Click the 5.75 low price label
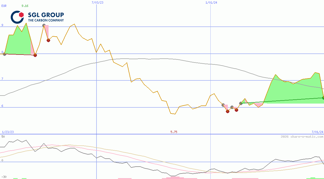Screen dimensions: 324x179 pyautogui.click(x=174, y=132)
